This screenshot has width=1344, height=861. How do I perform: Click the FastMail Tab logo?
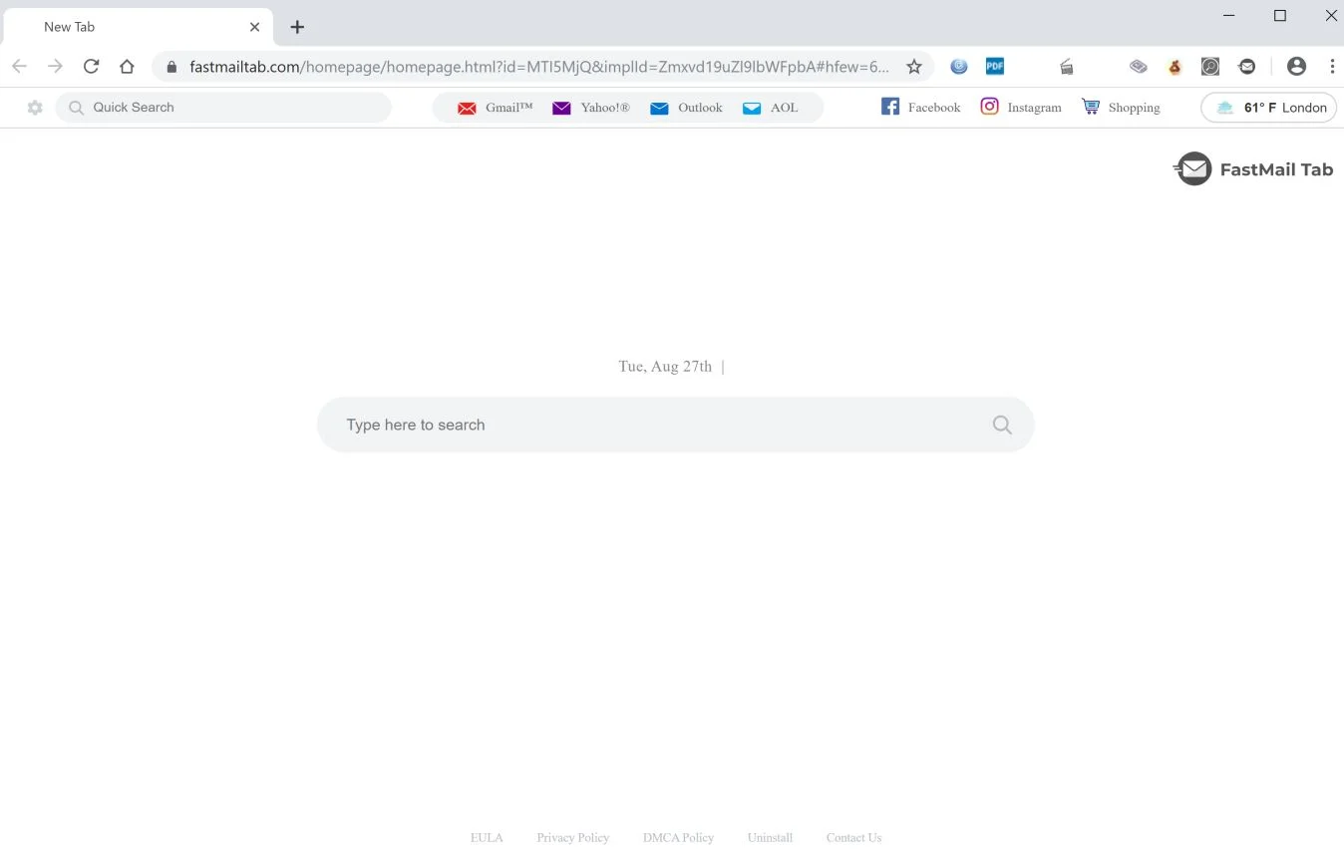click(1253, 169)
